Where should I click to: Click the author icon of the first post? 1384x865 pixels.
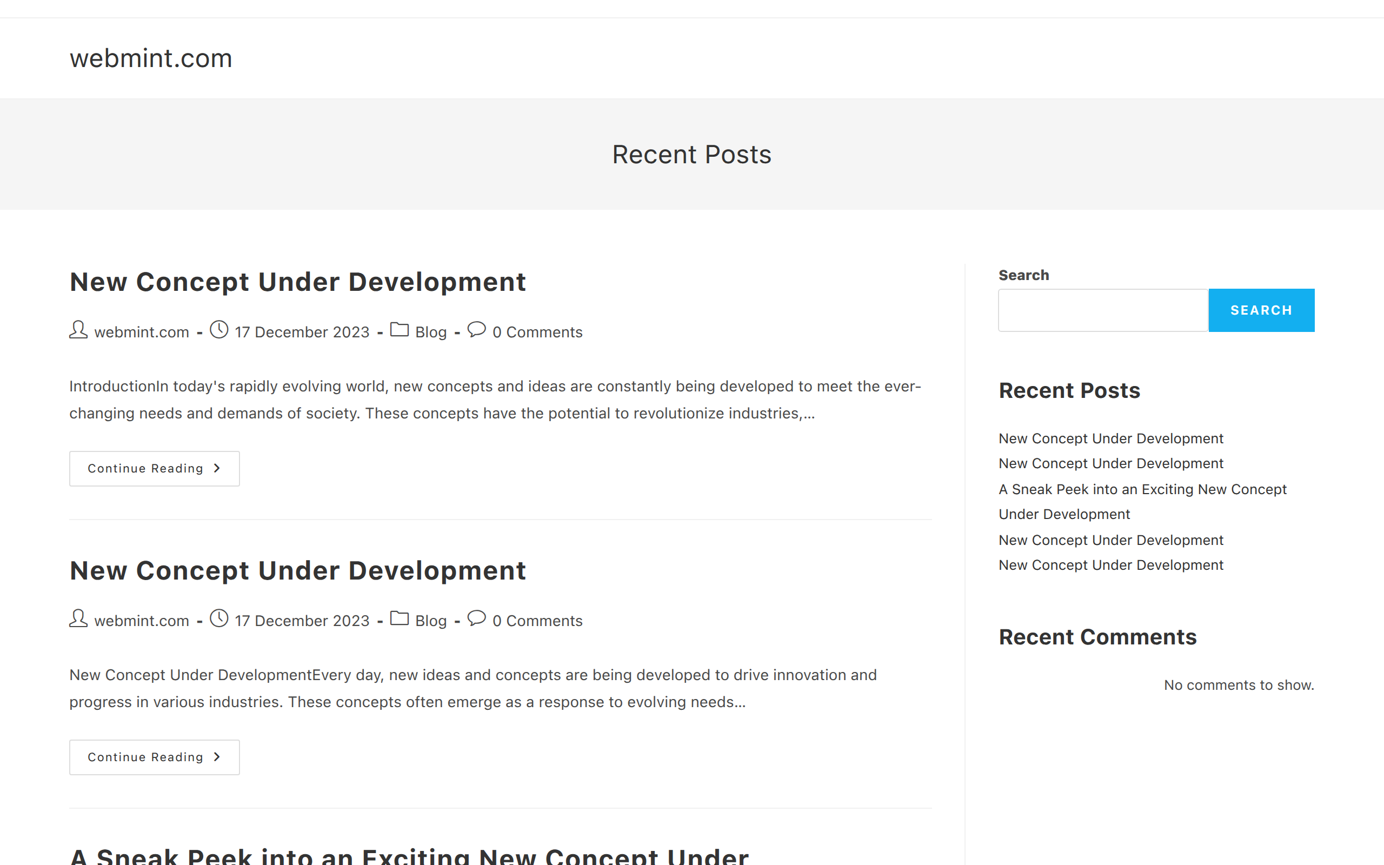(78, 330)
